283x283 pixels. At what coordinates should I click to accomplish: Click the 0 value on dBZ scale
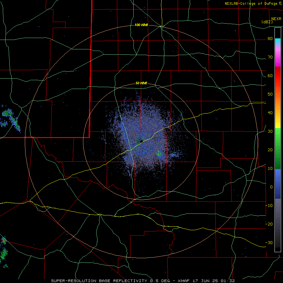[x=271, y=187]
